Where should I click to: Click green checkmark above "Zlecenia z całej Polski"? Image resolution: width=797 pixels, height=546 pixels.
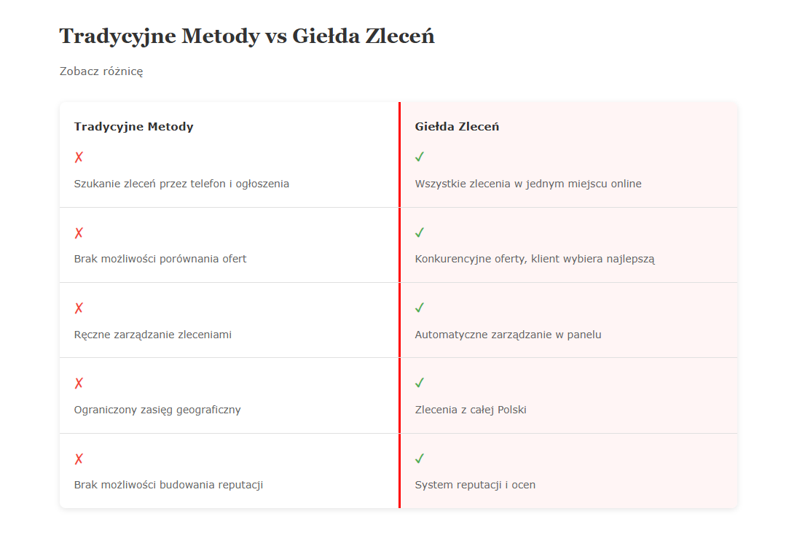pyautogui.click(x=420, y=383)
